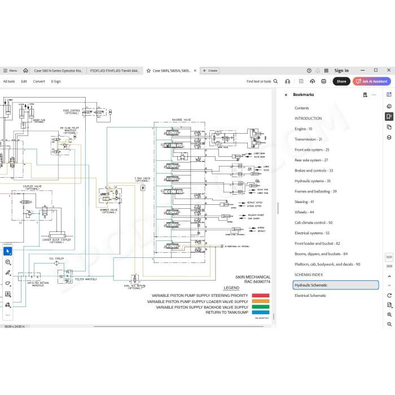This screenshot has width=395, height=395.
Task: Jump to Hydraulic systems - 35 bookmark
Action: (x=313, y=181)
